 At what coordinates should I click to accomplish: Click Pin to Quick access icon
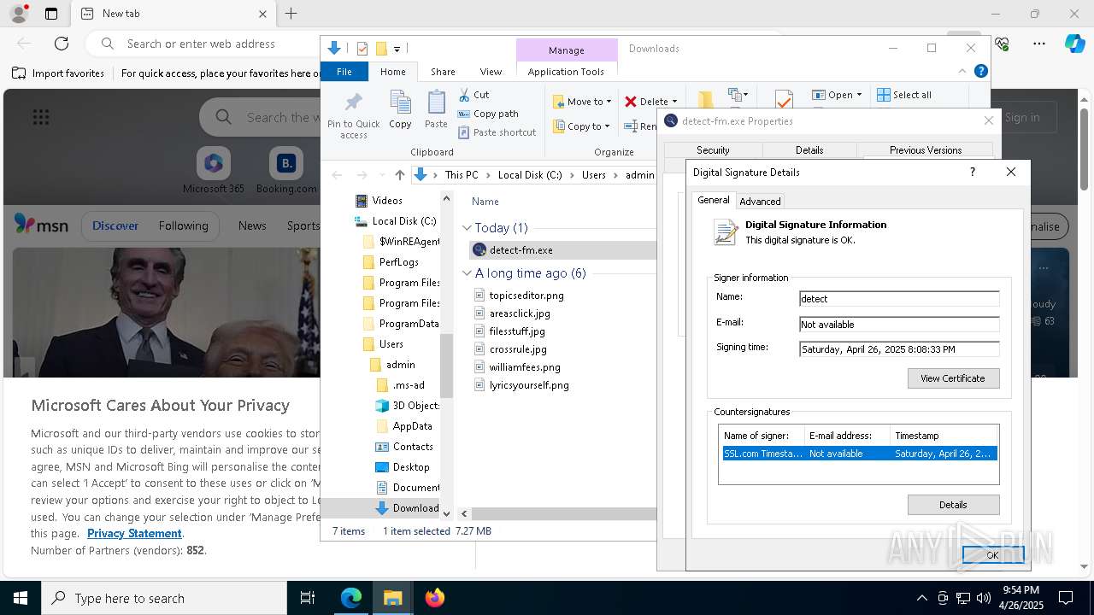353,114
